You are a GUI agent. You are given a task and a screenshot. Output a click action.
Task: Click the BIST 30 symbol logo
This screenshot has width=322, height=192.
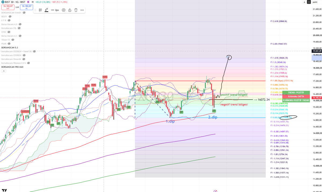coord(3,2)
